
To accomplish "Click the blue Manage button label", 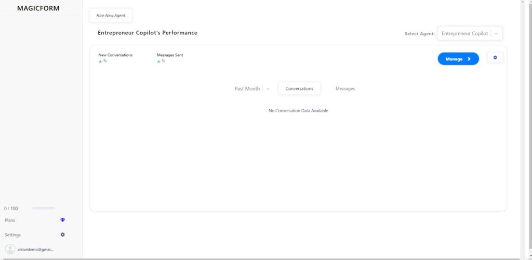I will click(454, 59).
